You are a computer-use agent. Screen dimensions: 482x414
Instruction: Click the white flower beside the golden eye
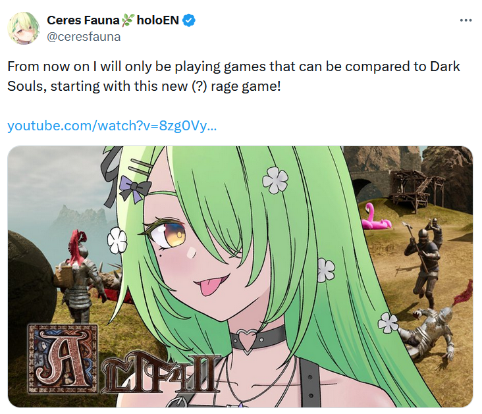(x=117, y=240)
